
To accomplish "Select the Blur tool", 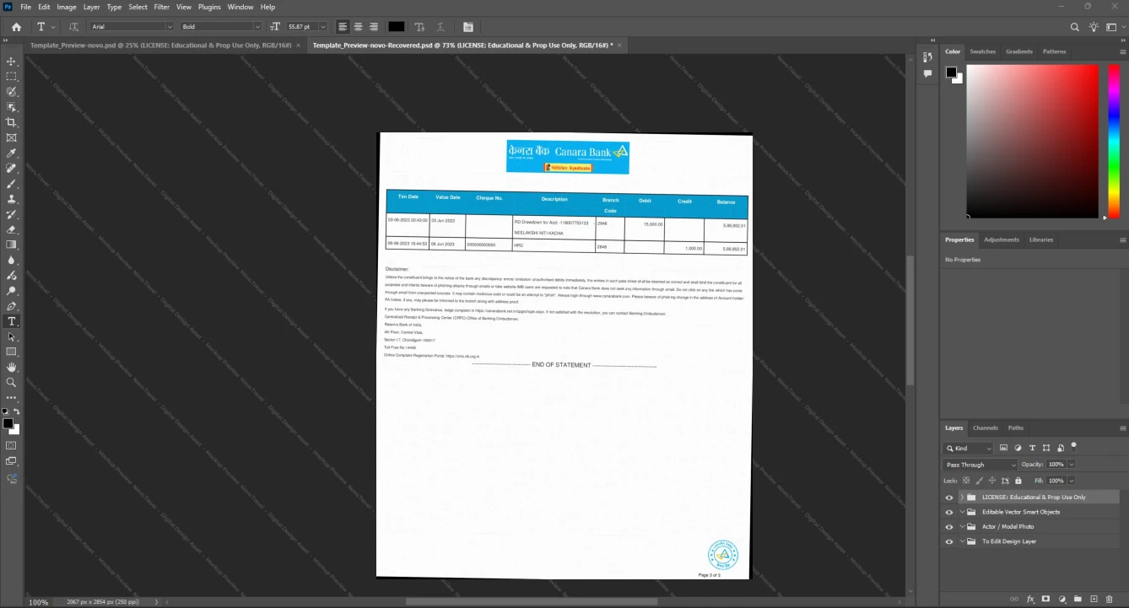I will point(11,261).
